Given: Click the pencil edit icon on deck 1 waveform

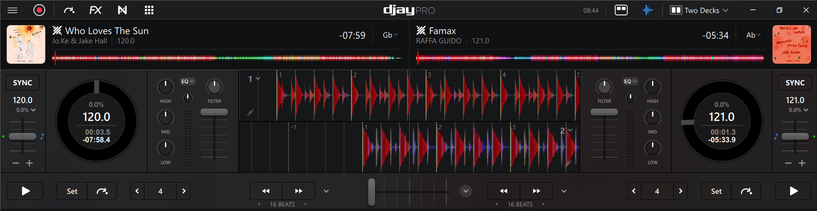Looking at the screenshot, I should coord(250,113).
